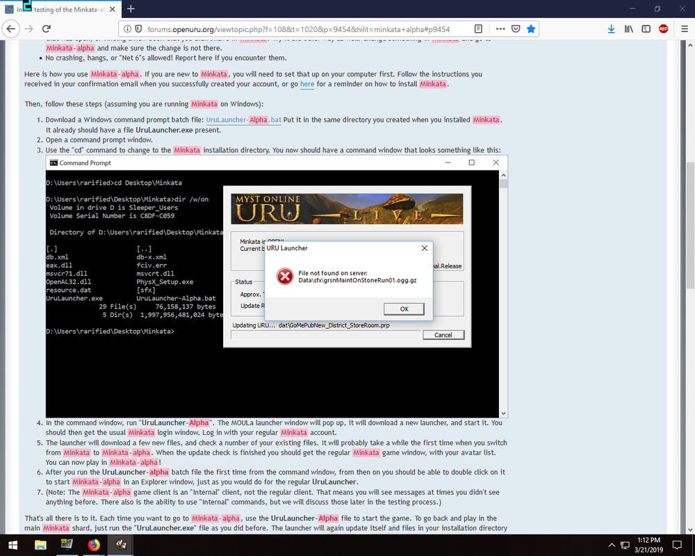Click the launcher update progress bar
Viewport: 695px width, 556px height.
tap(325, 335)
